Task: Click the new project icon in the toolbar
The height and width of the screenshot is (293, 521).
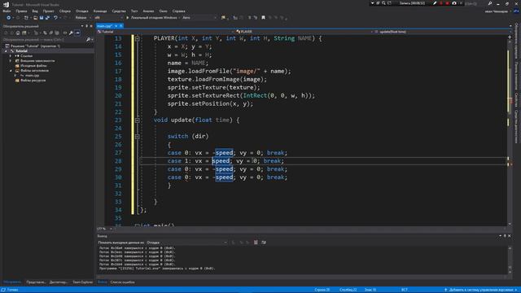Action: [26, 18]
